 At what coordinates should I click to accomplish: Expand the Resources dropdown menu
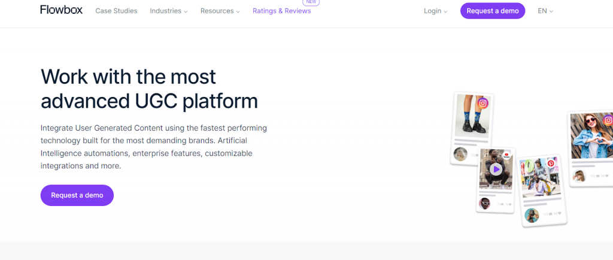[x=220, y=11]
